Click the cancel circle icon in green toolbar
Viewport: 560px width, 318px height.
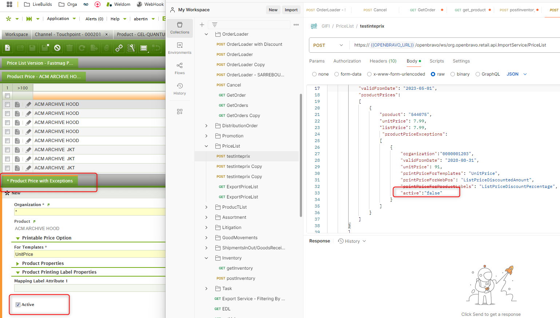(57, 48)
